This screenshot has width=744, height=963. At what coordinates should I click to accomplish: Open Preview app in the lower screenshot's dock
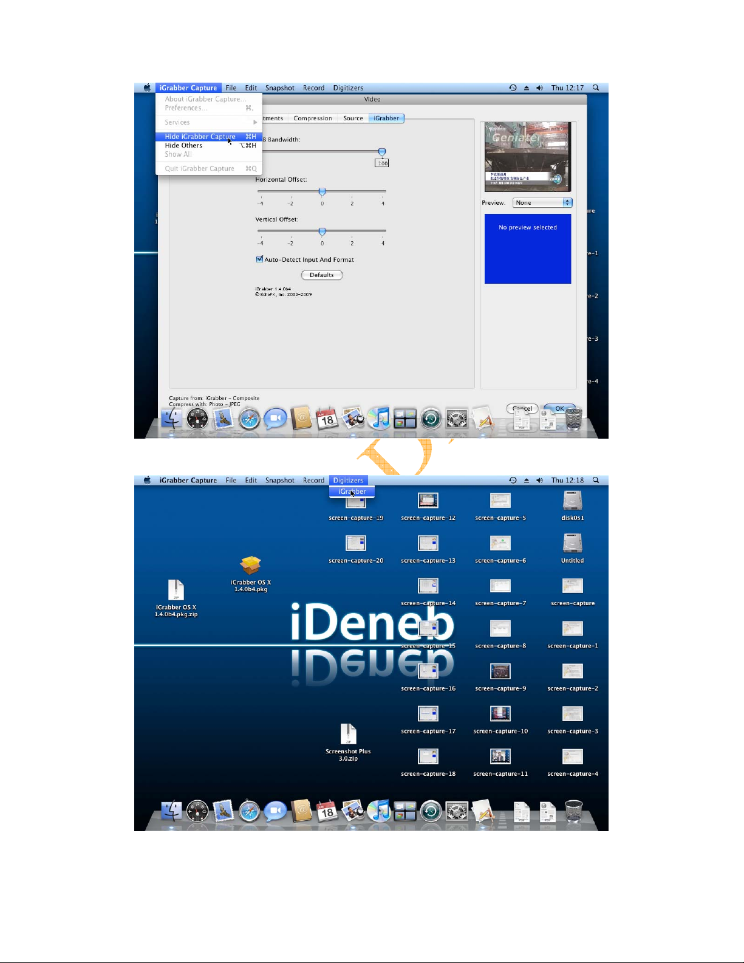point(353,810)
